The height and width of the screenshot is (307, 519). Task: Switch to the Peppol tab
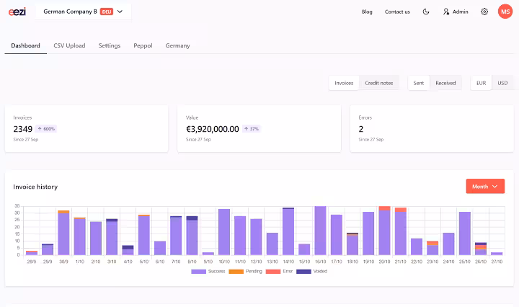[x=143, y=45]
